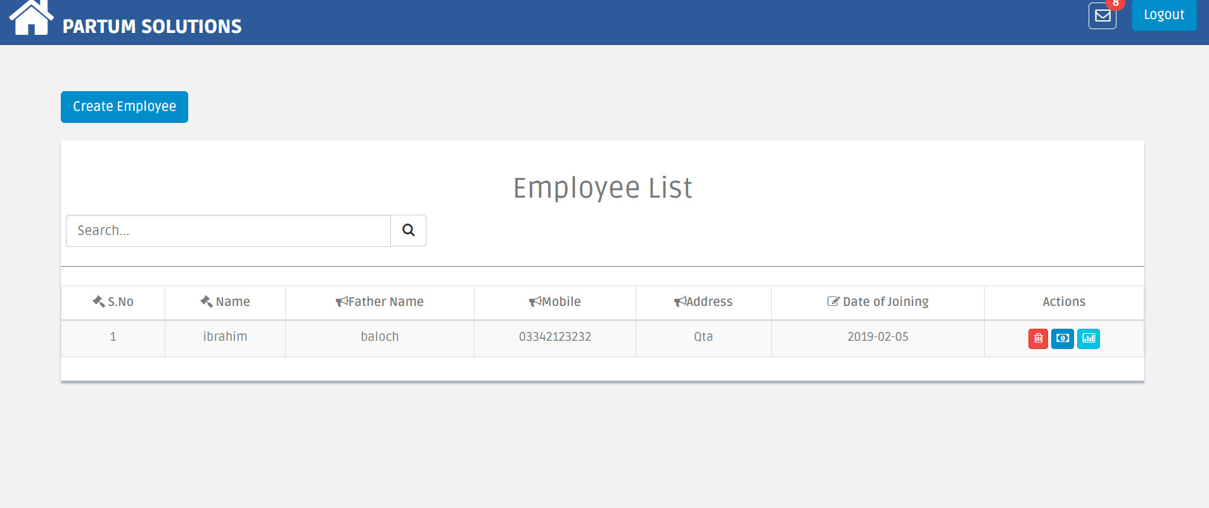Delete employee ibrahim with the red trash icon
Viewport: 1209px width, 508px height.
click(1037, 339)
